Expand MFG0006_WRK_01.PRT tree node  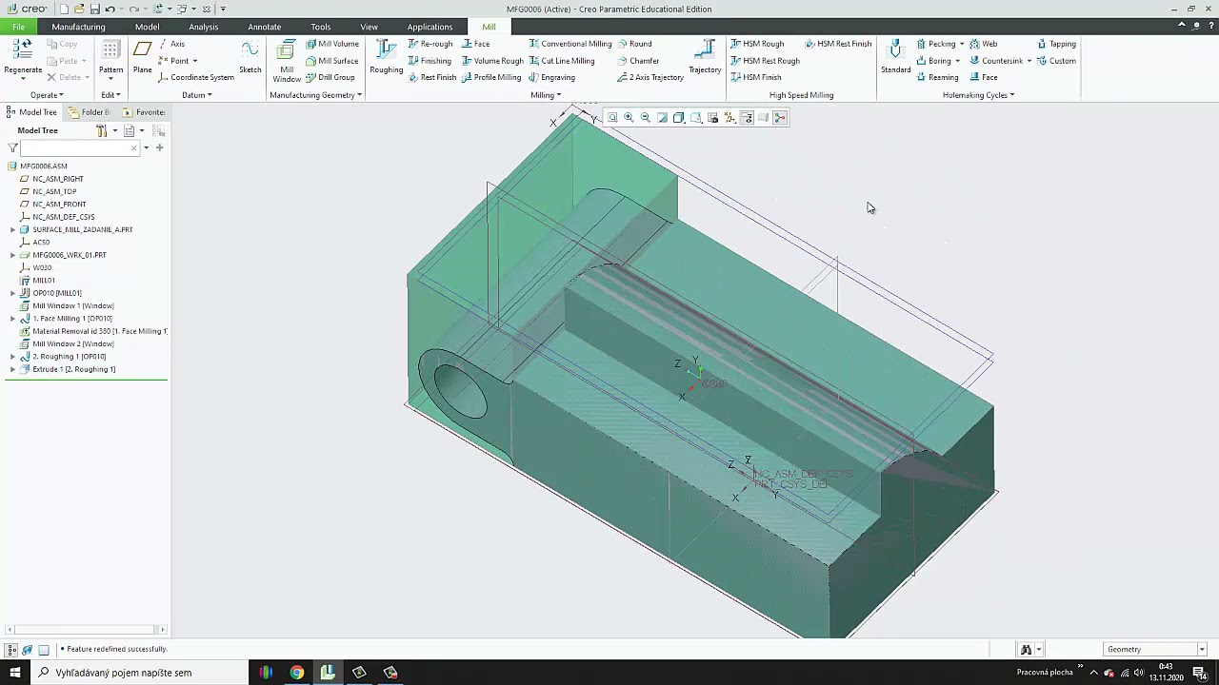12,255
